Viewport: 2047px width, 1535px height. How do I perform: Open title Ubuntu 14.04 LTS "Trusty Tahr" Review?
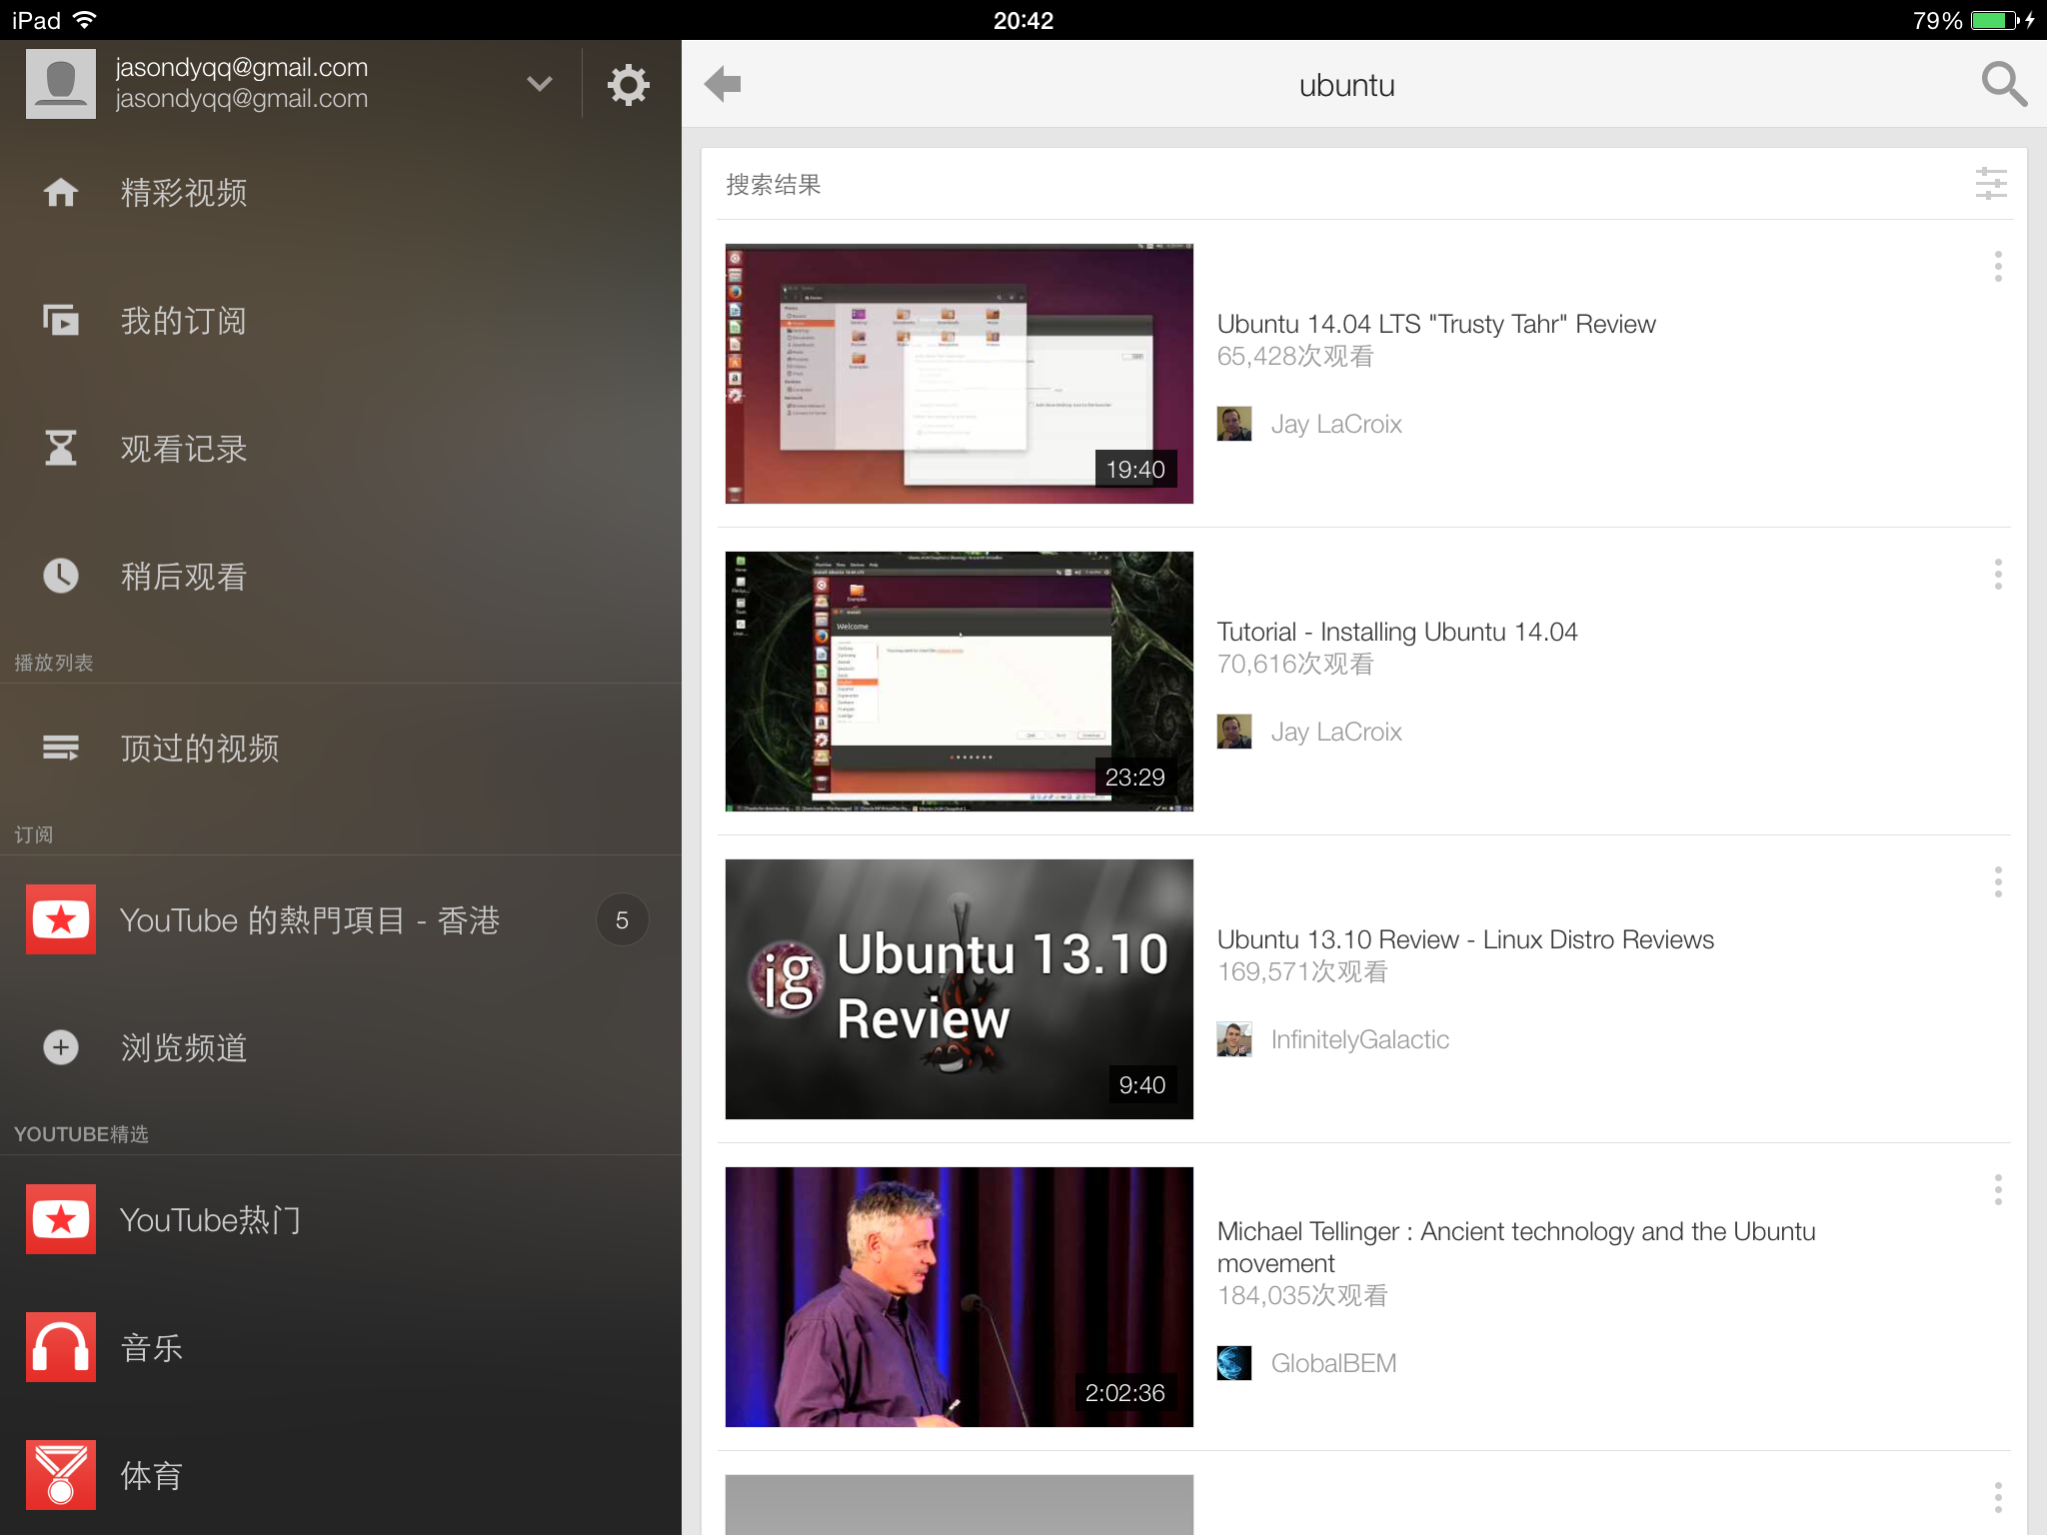coord(1436,324)
